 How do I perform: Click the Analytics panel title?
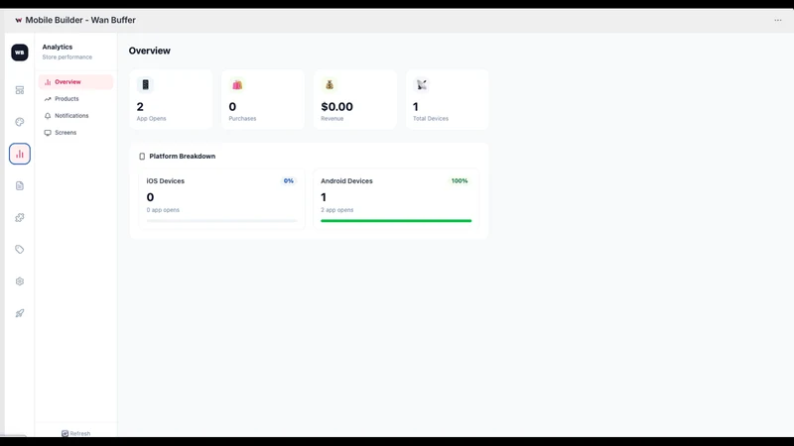click(58, 47)
